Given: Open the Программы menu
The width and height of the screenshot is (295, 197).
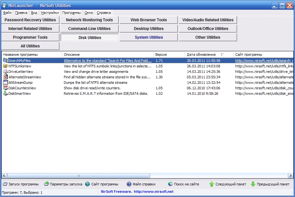Looking at the screenshot, I should pyautogui.click(x=71, y=13).
